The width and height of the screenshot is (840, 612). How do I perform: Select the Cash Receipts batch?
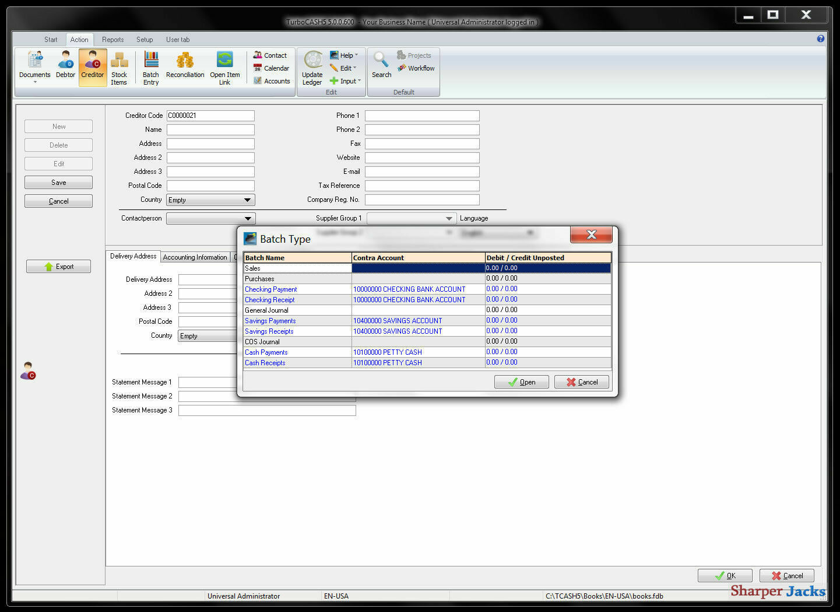(x=427, y=363)
